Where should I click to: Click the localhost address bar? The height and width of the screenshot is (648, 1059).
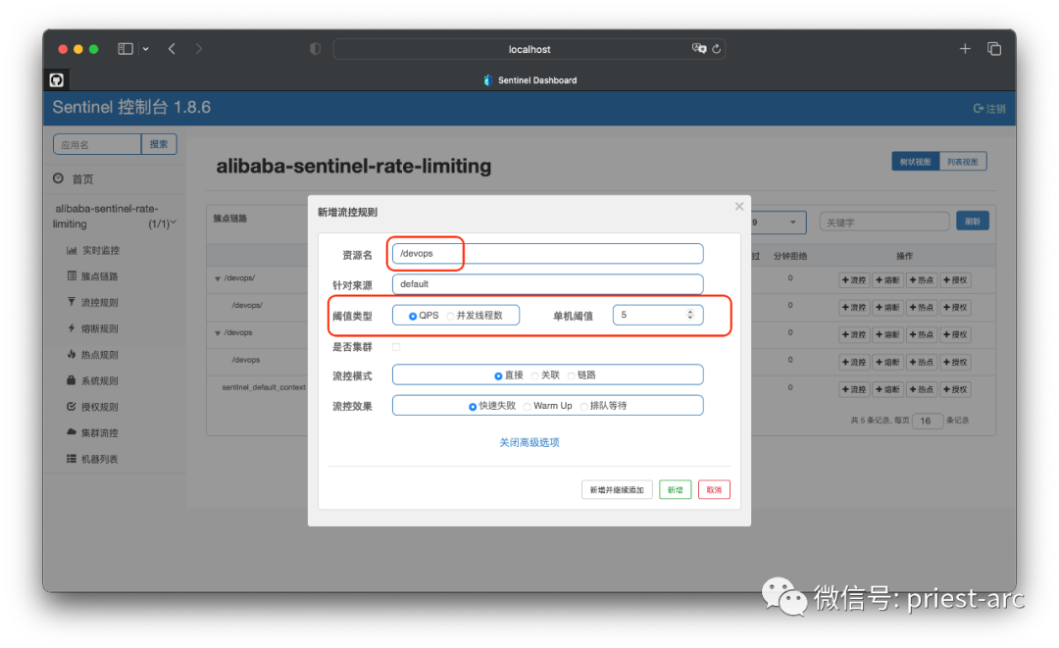coord(529,49)
